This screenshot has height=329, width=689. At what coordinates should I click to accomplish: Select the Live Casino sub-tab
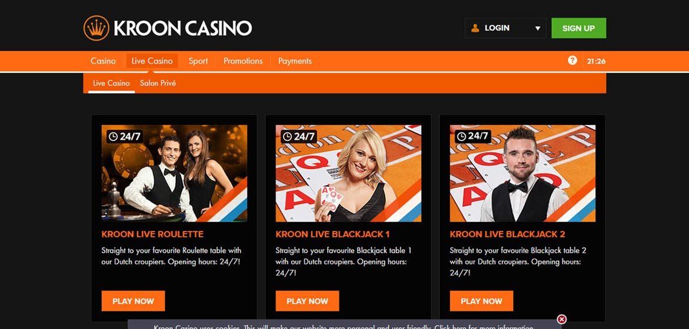point(112,83)
